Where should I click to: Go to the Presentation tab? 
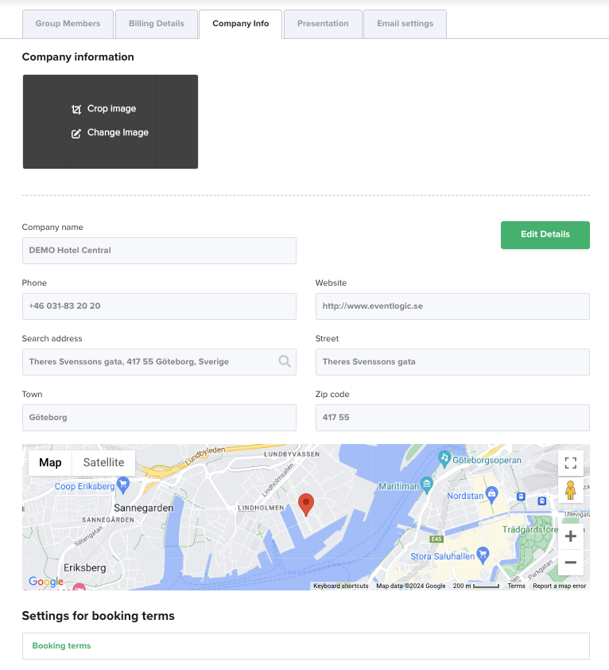(323, 24)
